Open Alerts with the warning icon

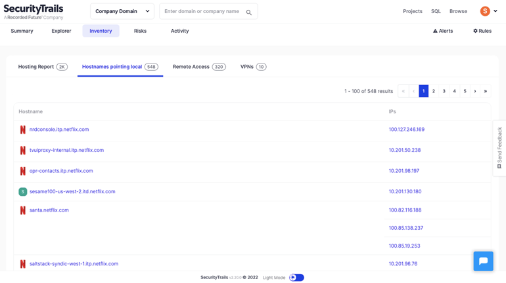(x=443, y=31)
